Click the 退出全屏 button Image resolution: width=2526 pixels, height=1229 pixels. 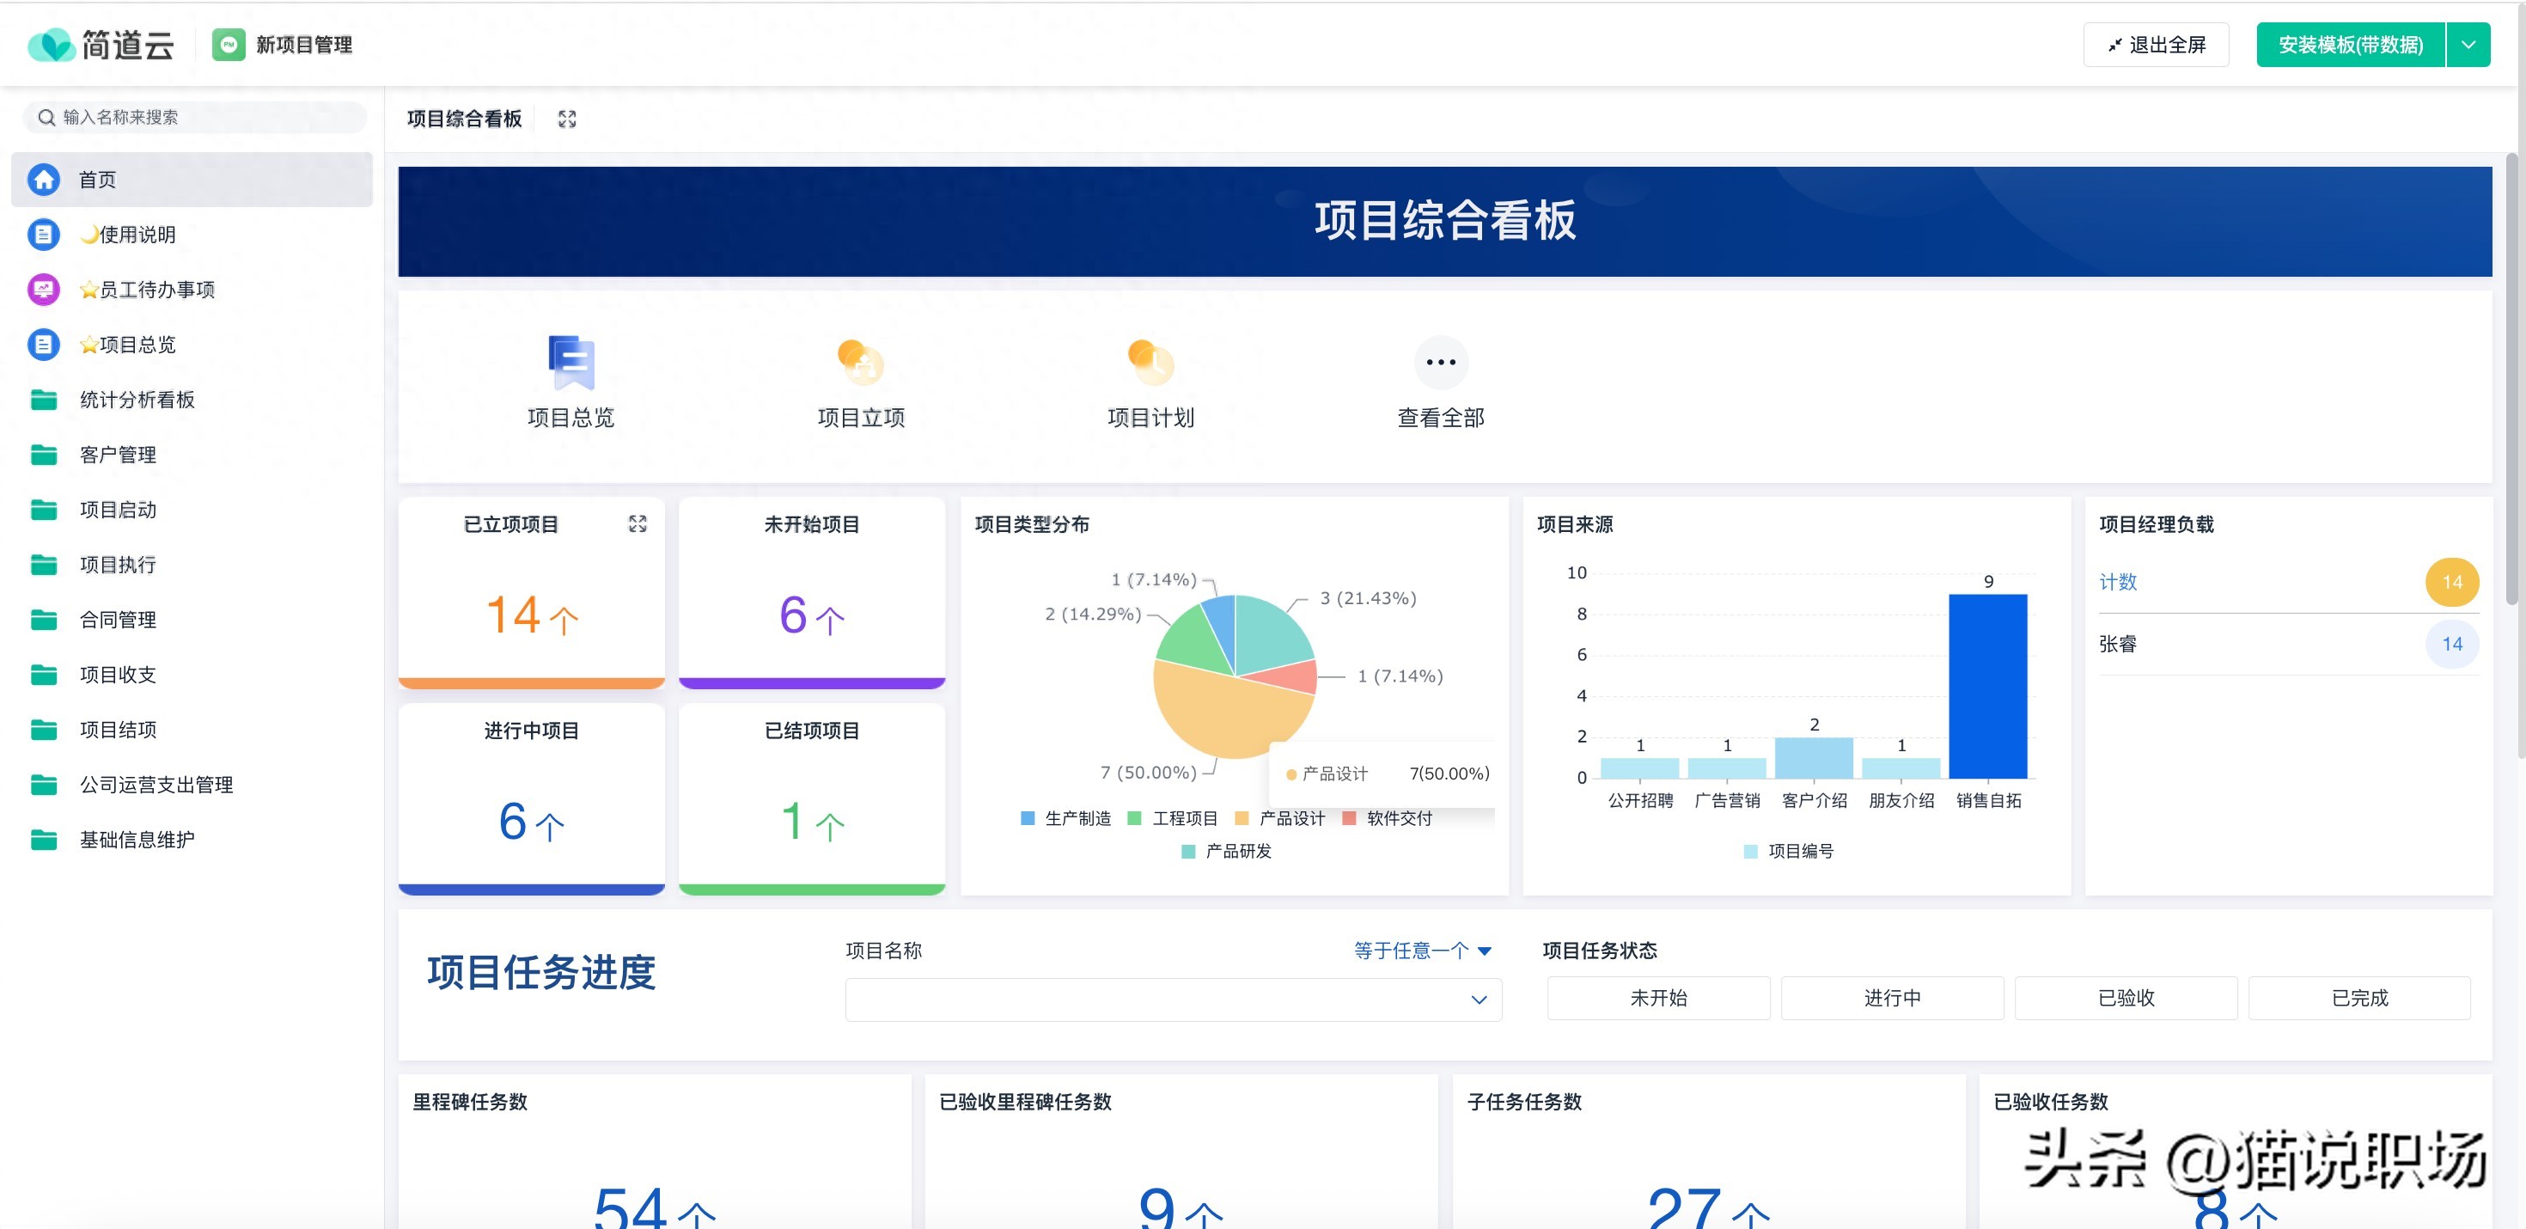click(2156, 44)
